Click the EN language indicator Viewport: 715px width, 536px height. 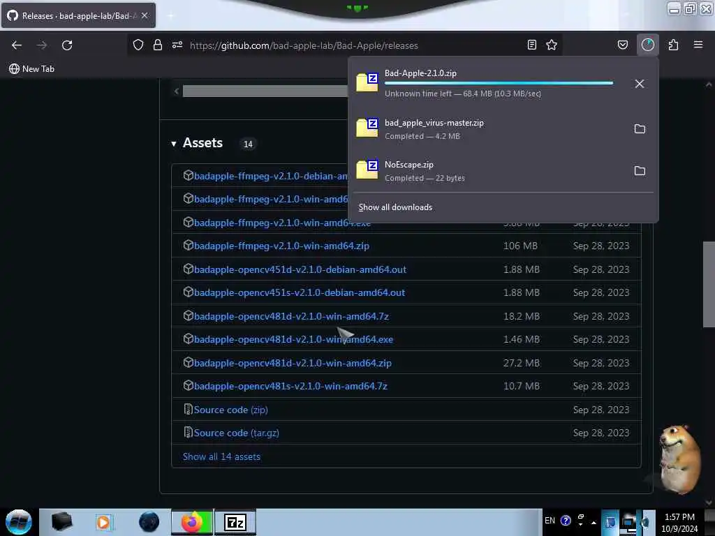(550, 521)
